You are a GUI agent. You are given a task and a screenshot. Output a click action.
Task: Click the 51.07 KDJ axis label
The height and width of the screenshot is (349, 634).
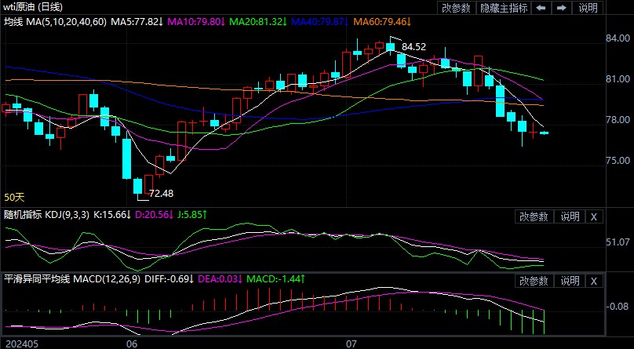pos(618,242)
